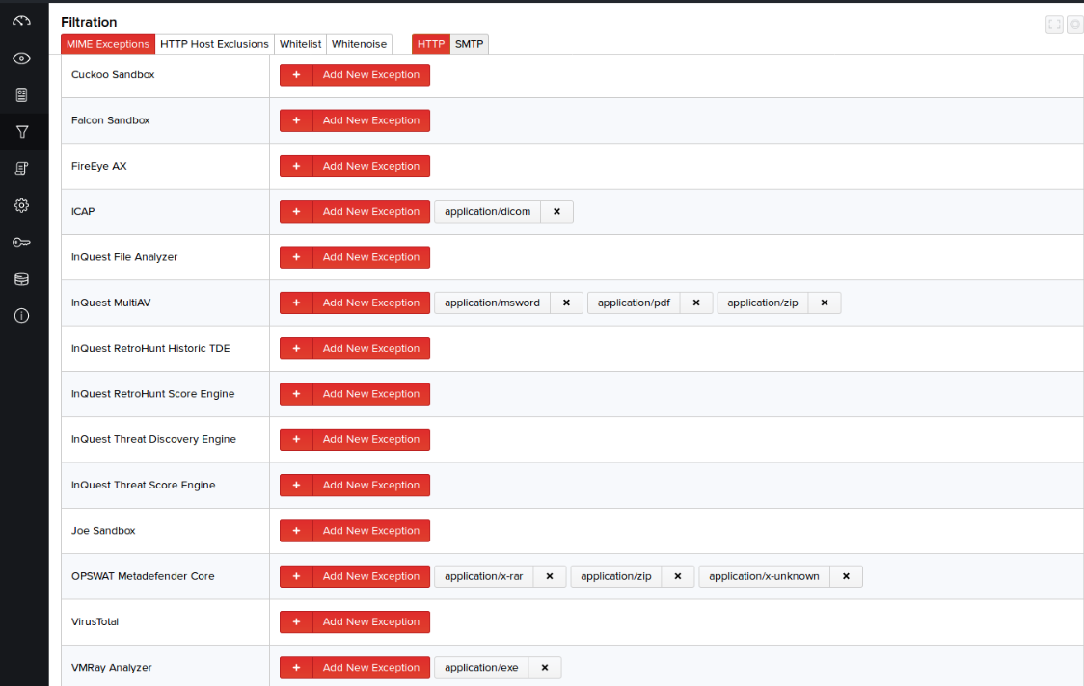The image size is (1084, 686).
Task: Click the VirusTotal row name
Action: click(x=95, y=621)
